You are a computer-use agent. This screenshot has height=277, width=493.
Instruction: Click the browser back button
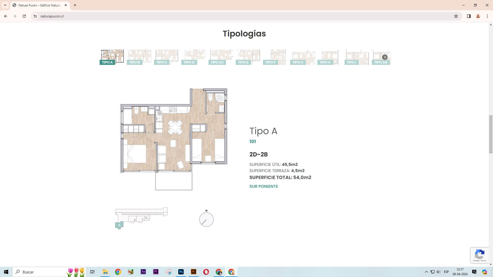tap(6, 16)
